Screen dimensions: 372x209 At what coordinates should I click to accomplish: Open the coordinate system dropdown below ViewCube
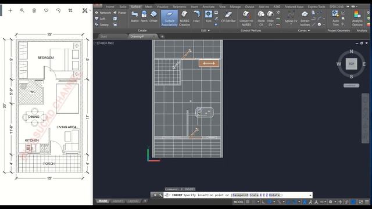(351, 85)
